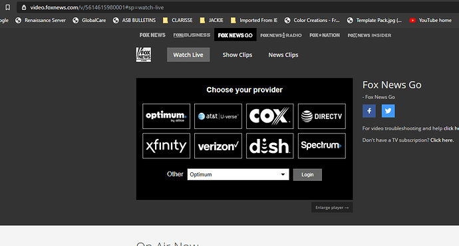Select the DIRECTV provider tile
Image resolution: width=459 pixels, height=246 pixels.
[x=322, y=116]
